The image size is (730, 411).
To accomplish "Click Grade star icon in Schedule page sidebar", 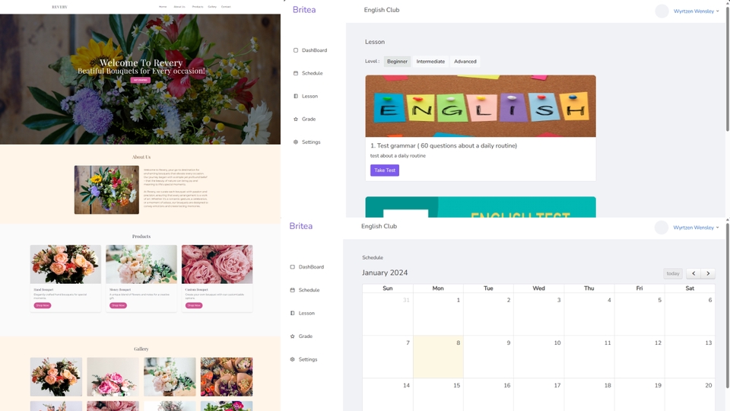I will coord(292,336).
